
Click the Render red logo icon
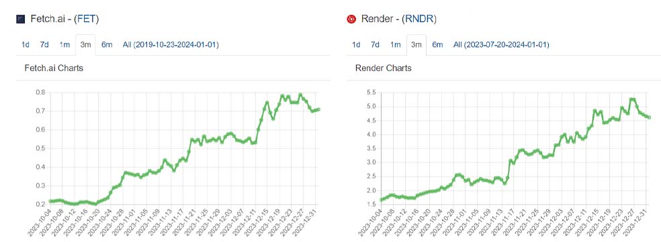(351, 19)
